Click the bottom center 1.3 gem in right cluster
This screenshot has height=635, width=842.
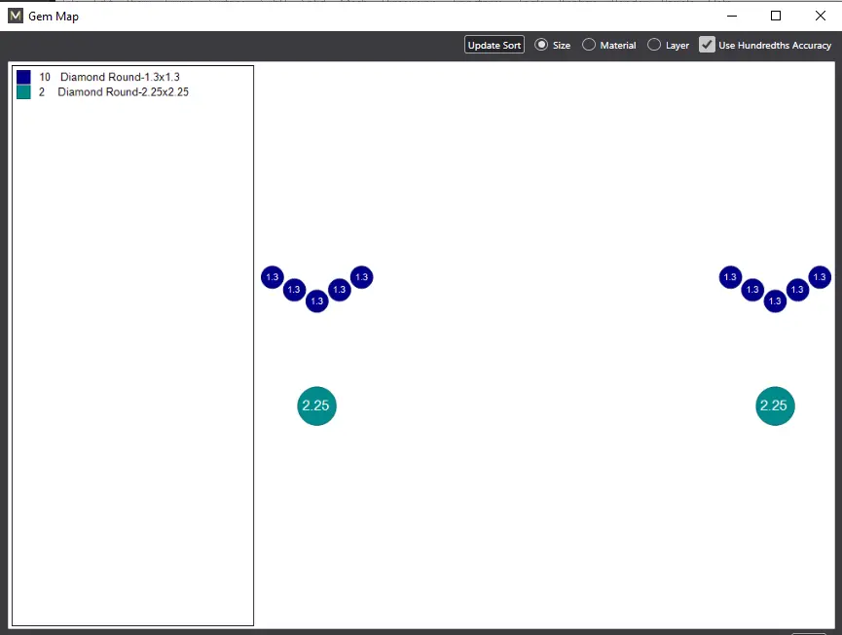775,301
